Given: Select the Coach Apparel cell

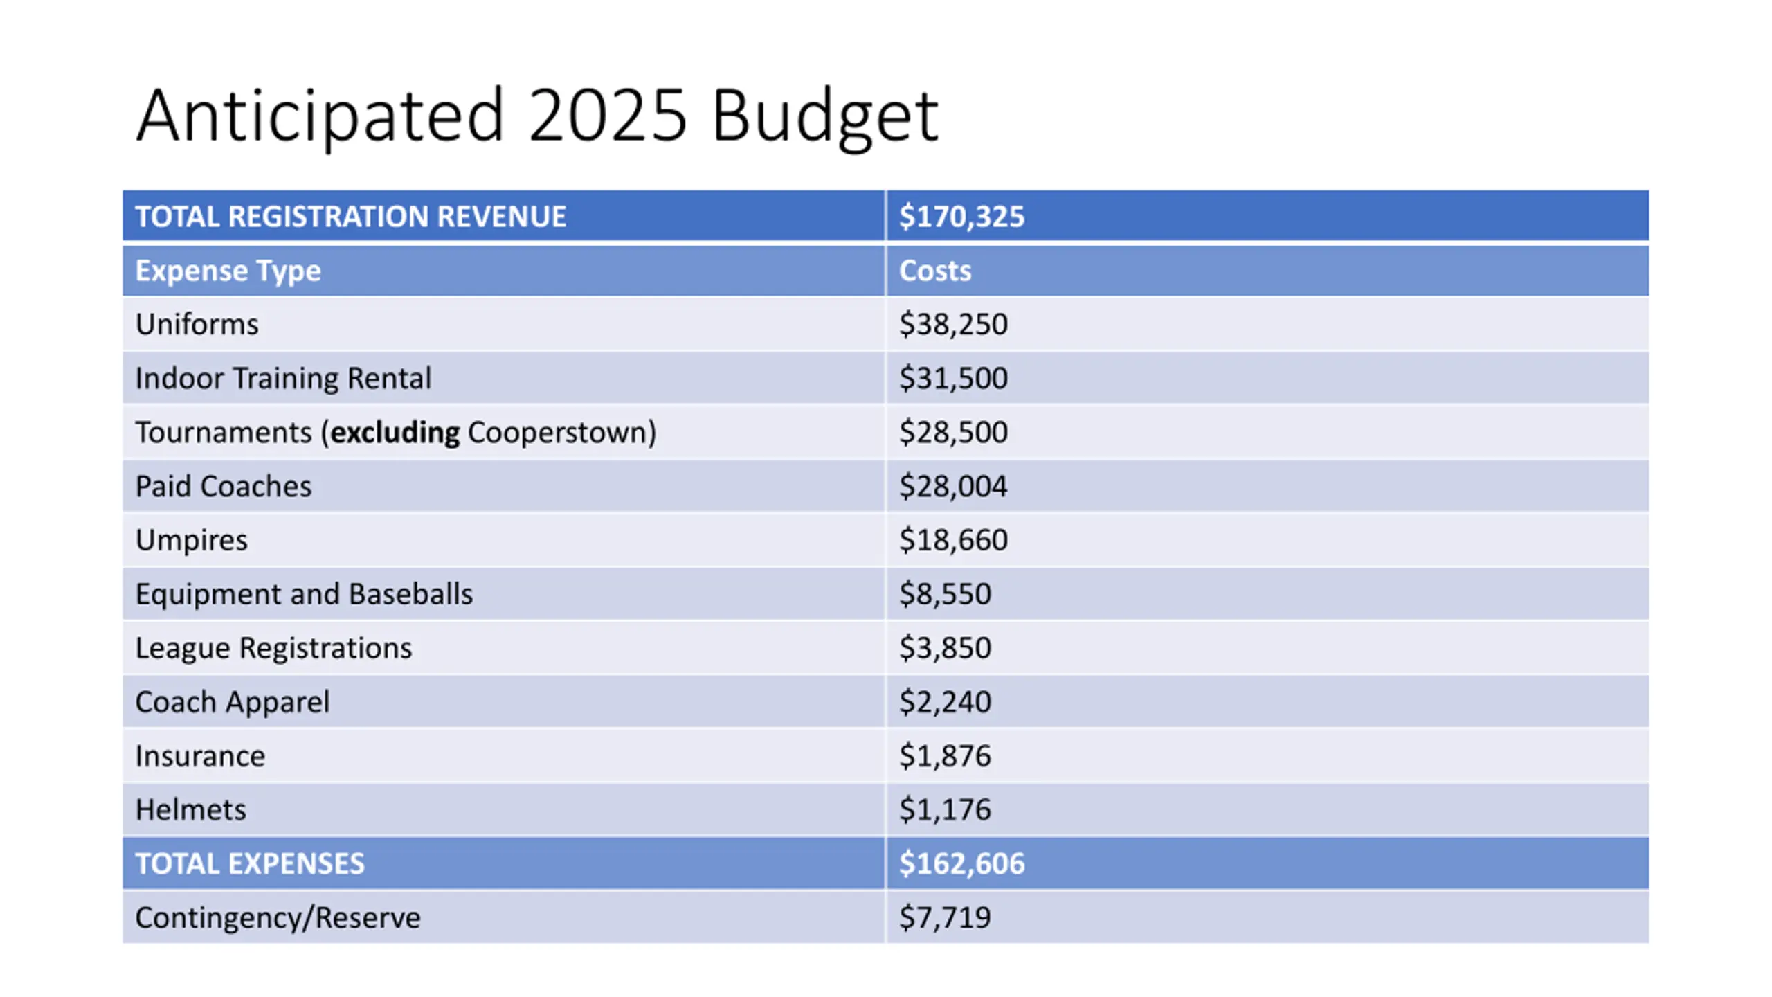Looking at the screenshot, I should click(x=503, y=701).
